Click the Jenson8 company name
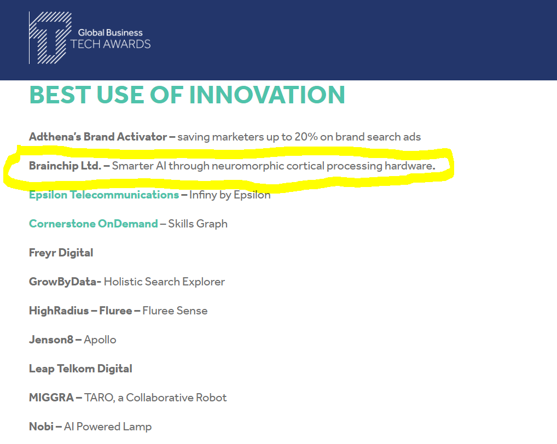Screen dimensions: 557x444 51,340
